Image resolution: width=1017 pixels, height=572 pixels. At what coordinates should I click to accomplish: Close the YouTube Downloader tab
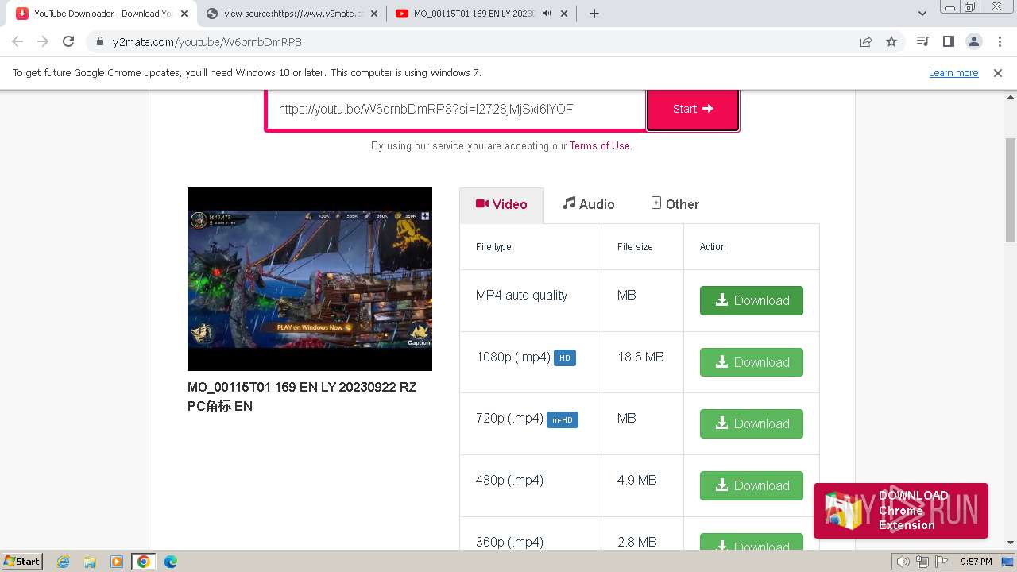(184, 14)
